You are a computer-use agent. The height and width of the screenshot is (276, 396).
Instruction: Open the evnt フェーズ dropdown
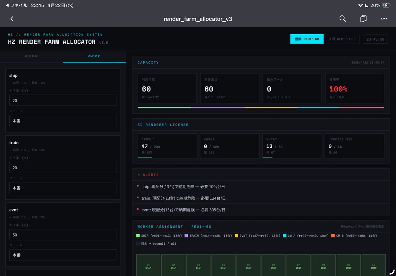[x=63, y=255]
